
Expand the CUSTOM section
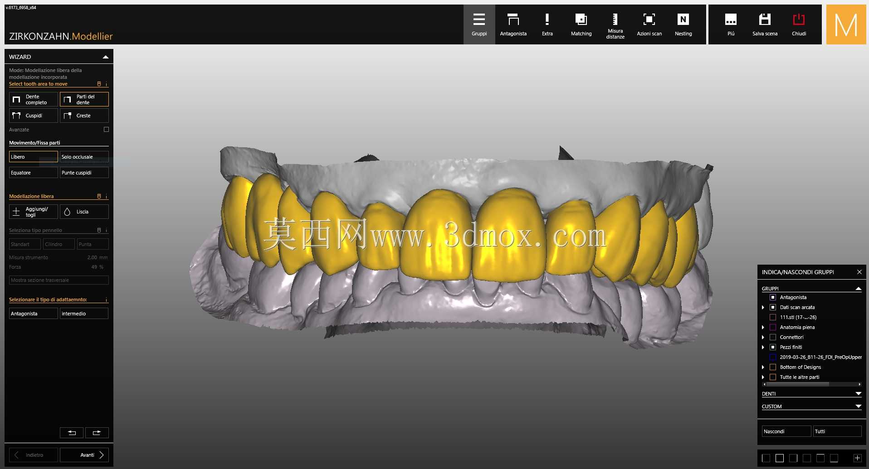click(x=858, y=406)
